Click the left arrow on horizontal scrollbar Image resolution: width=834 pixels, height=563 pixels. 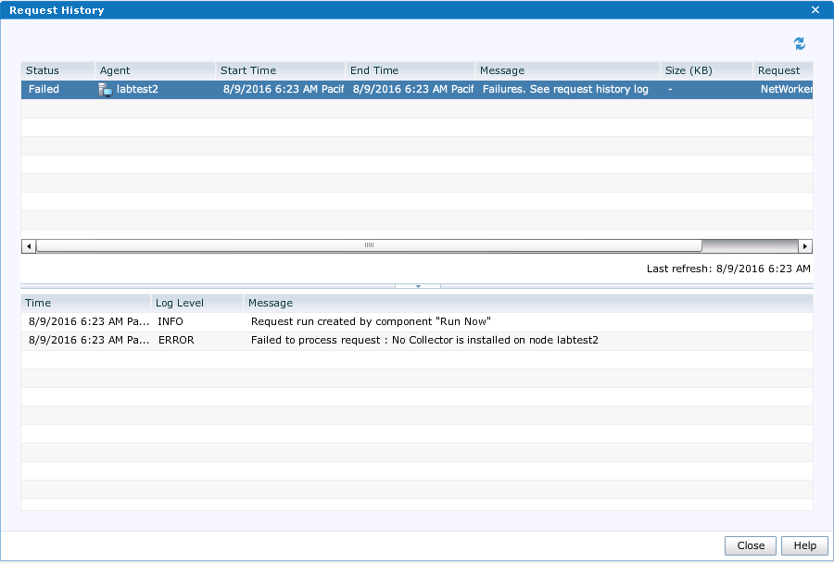click(28, 245)
